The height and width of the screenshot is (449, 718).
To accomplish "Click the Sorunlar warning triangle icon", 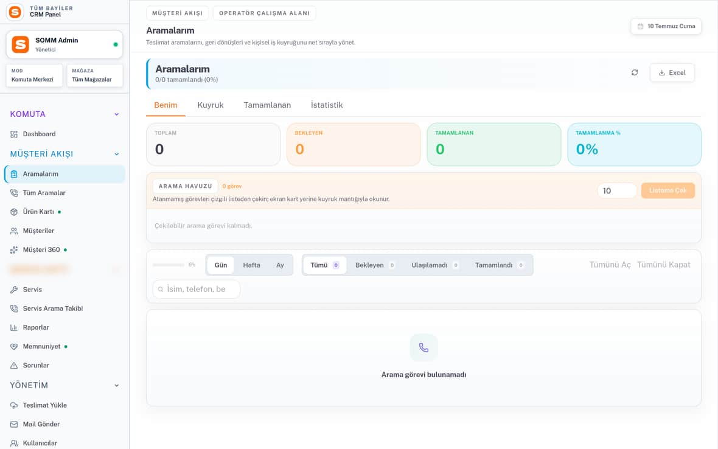I will (x=14, y=366).
